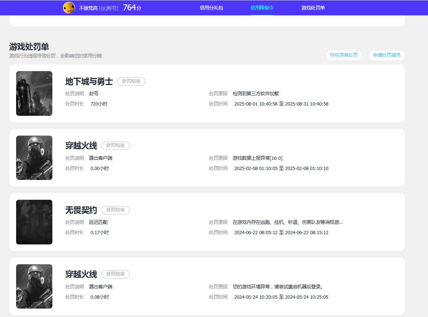Image resolution: width=428 pixels, height=317 pixels.
Task: Click subtitle 游戏行为违规导致处罚，会影响您的信用分哦
Action: pos(56,56)
